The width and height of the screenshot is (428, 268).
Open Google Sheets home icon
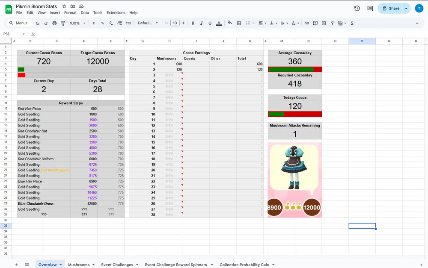pos(9,9)
